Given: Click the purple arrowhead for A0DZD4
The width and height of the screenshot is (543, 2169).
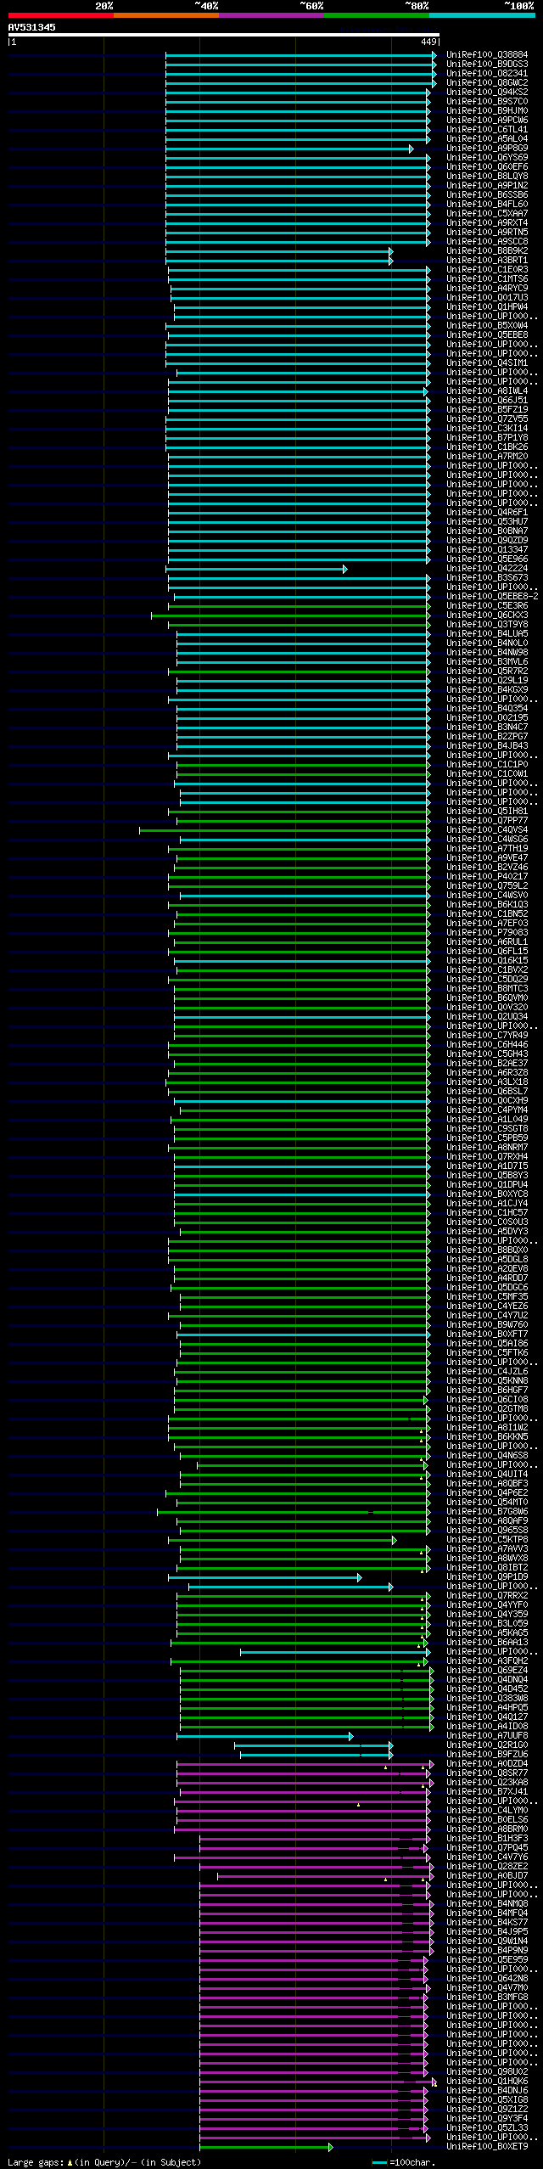Looking at the screenshot, I should [432, 1765].
